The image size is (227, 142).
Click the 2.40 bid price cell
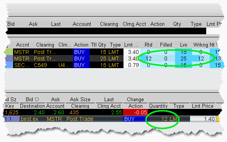point(39,112)
